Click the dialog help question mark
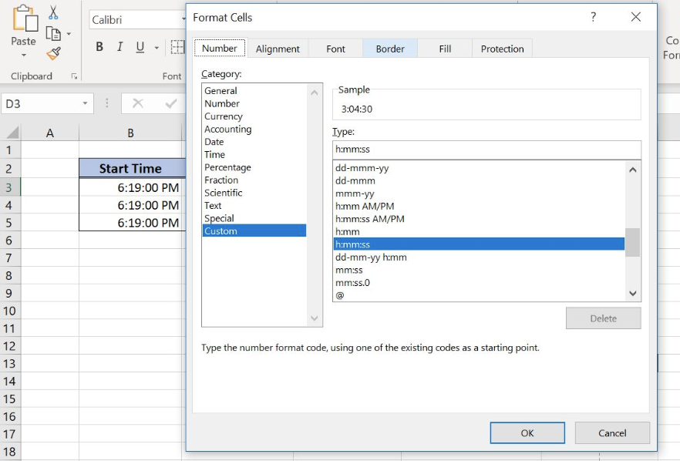The height and width of the screenshot is (461, 680). 593,17
